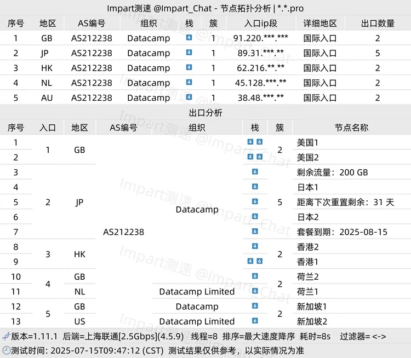The width and height of the screenshot is (411, 358).
Task: Click the IPv6 badge in the 新加坡2 row
Action: point(255,321)
